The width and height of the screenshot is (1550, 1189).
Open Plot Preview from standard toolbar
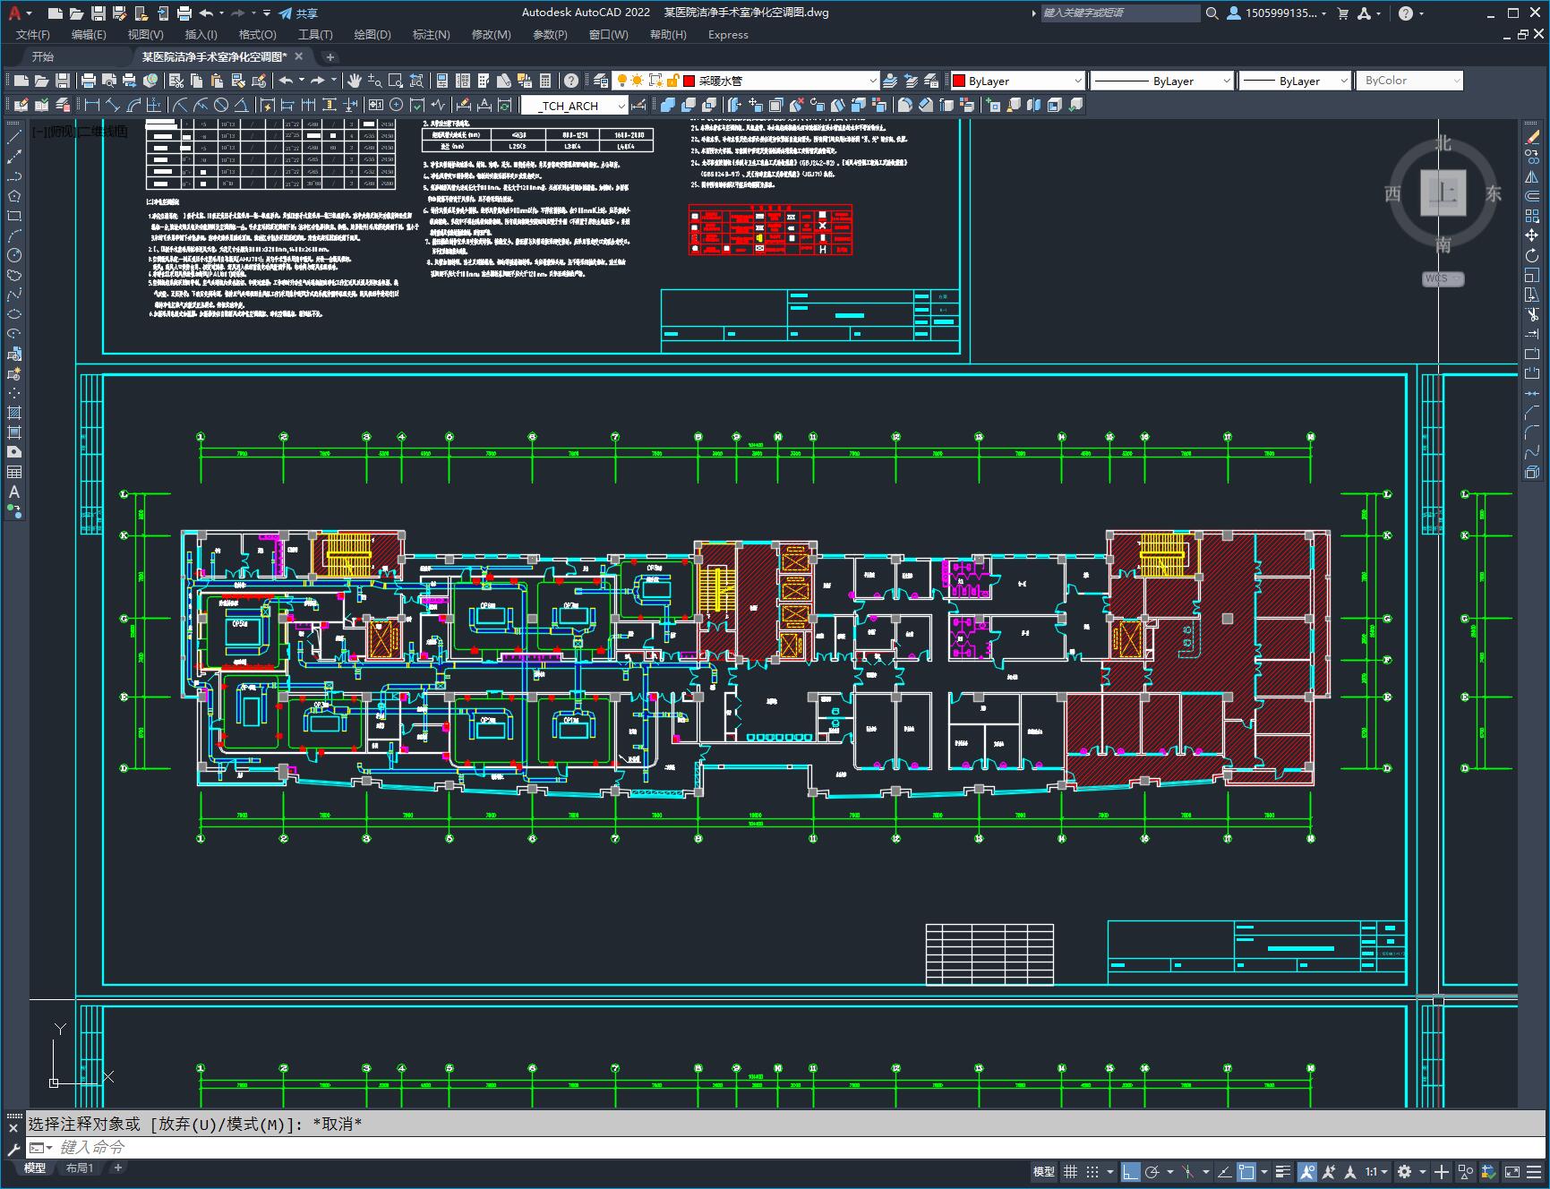tap(109, 81)
